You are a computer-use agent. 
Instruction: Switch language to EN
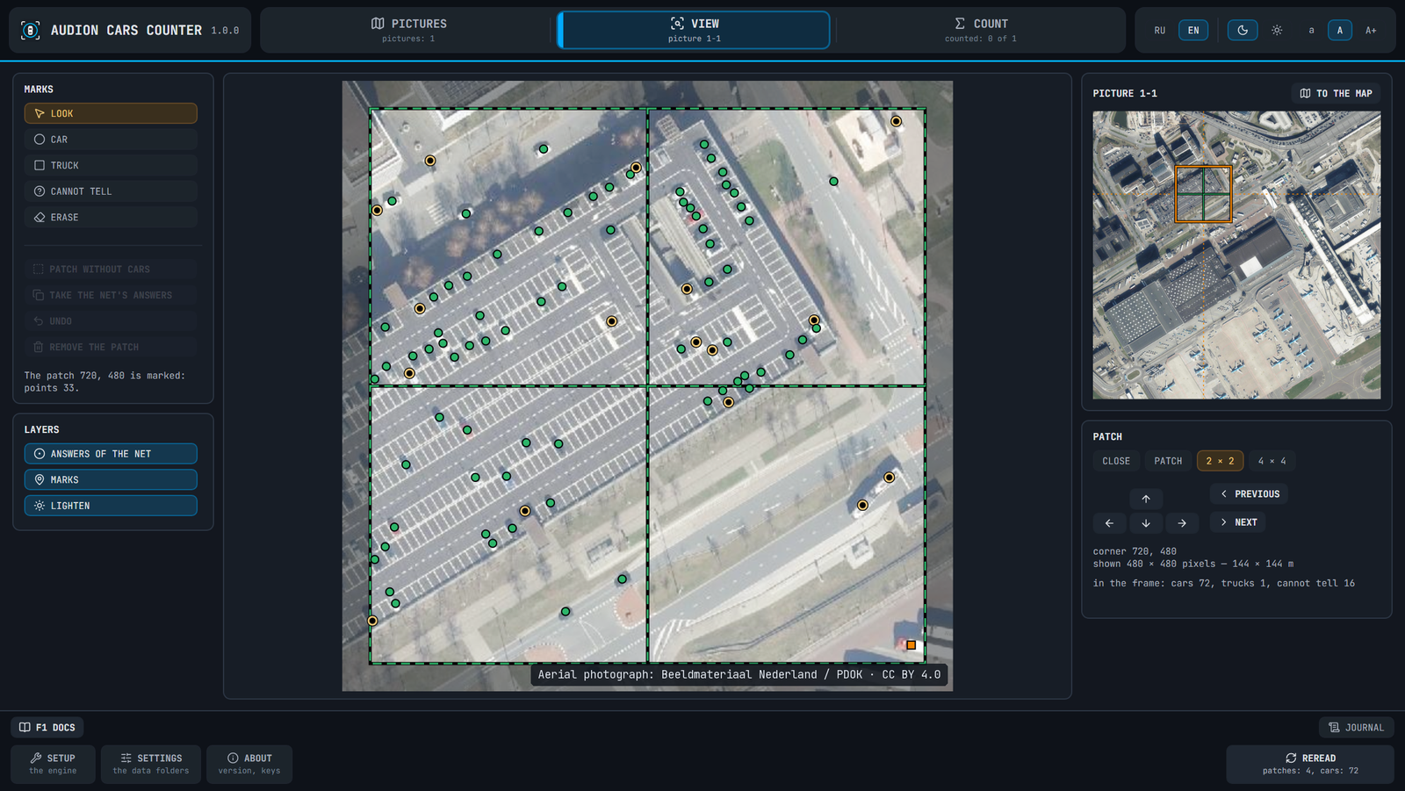coord(1193,30)
